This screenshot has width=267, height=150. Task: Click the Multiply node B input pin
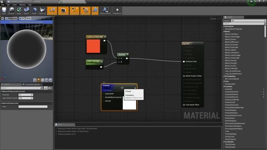coord(119,62)
